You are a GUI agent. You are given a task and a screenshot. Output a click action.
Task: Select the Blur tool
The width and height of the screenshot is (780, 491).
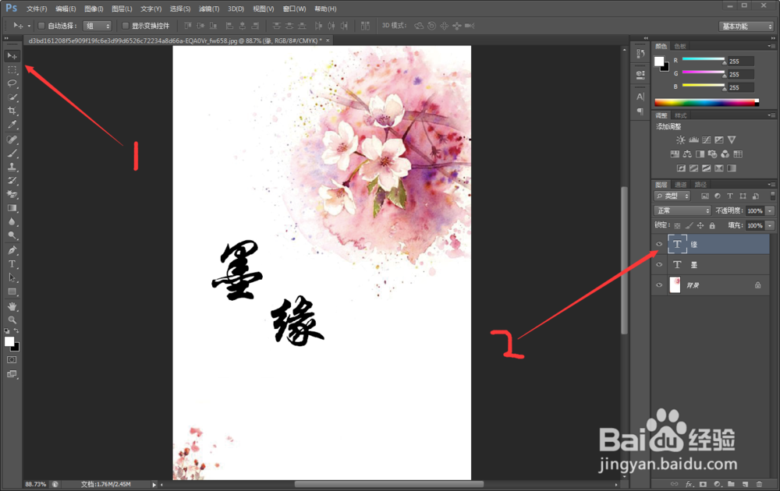(x=12, y=222)
